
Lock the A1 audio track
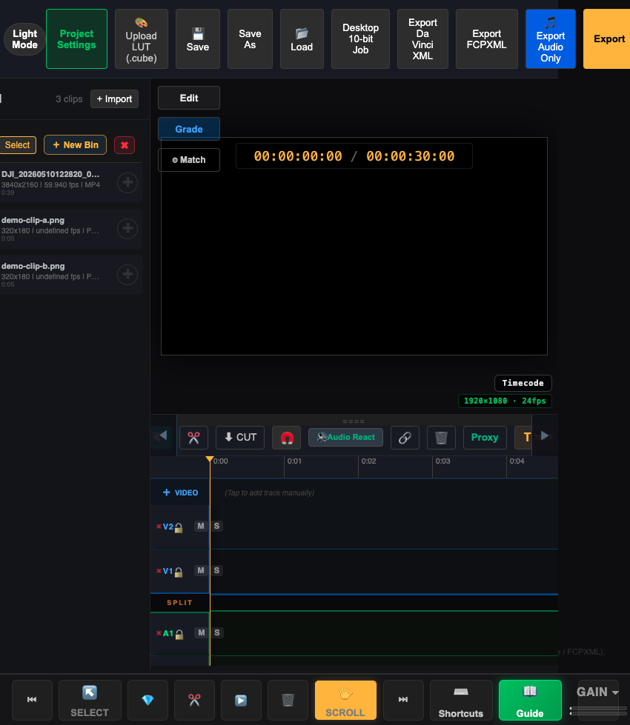click(x=179, y=635)
